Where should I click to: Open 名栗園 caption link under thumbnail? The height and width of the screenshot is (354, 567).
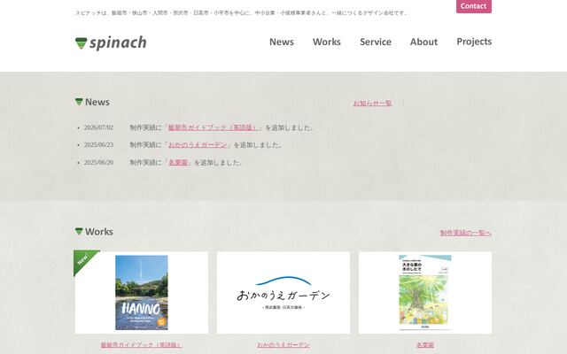[425, 345]
